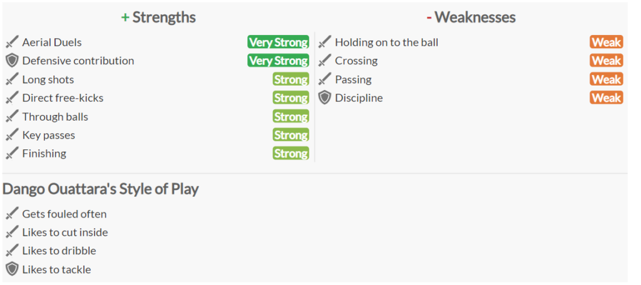The image size is (641, 285).
Task: Select the Very Strong badge for Aerial Duels
Action: [x=278, y=42]
